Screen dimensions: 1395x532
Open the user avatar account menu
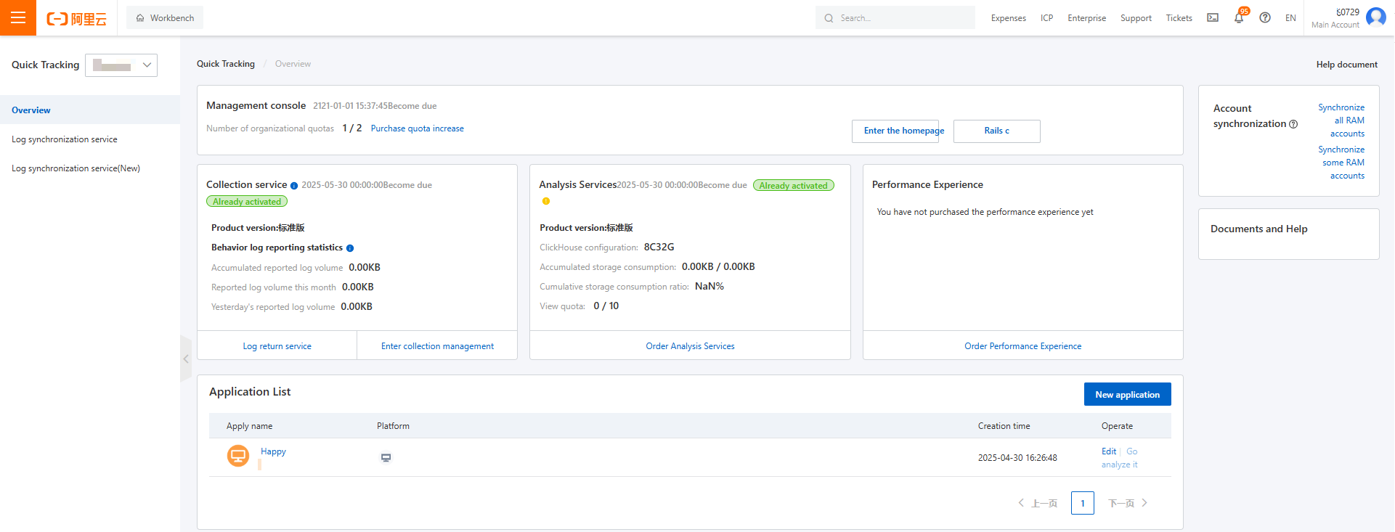[1376, 17]
